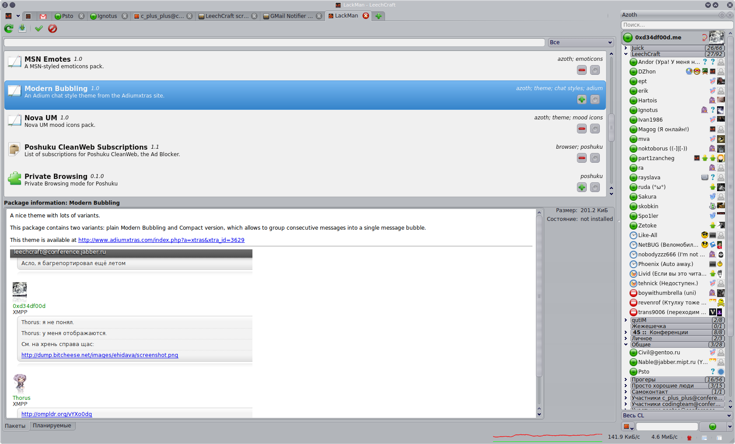Open the adiumxtras.com theme link
The image size is (735, 444).
tap(161, 240)
